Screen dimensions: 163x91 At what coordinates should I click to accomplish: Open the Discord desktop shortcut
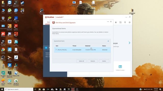[10, 34]
